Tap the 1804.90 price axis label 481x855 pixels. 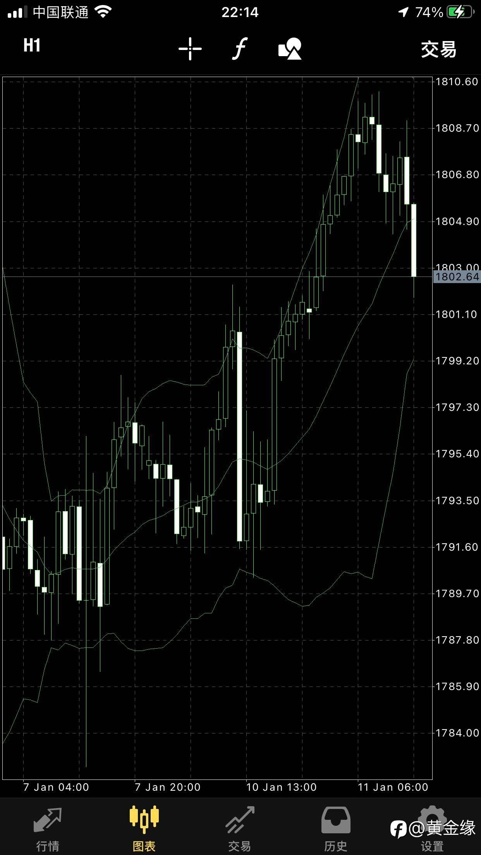coord(457,221)
